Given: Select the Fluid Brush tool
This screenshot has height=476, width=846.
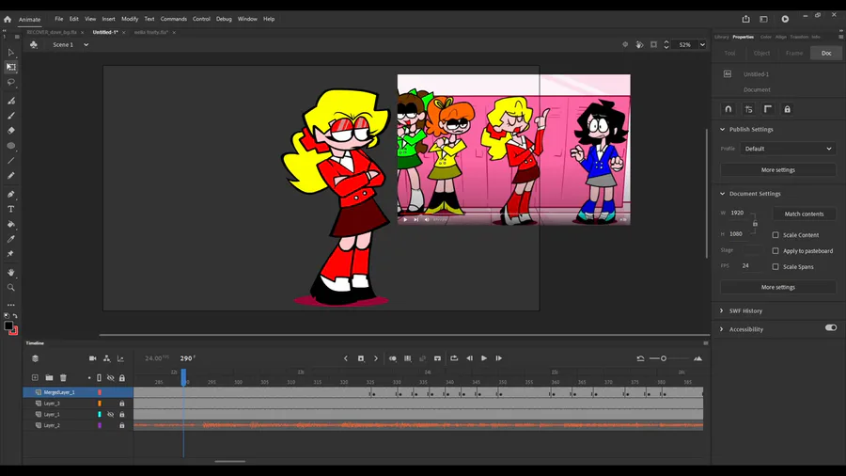Looking at the screenshot, I should 10,101.
